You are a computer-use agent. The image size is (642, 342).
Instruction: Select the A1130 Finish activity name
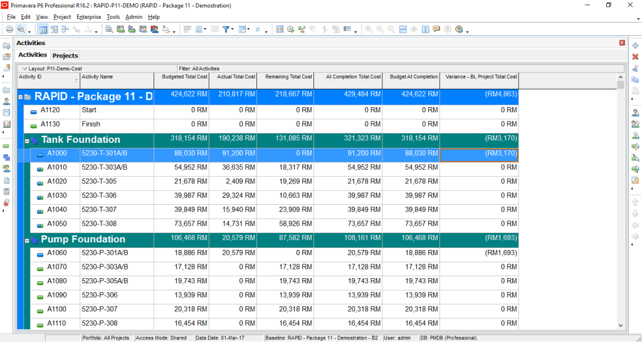click(x=91, y=124)
